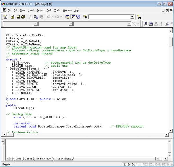Click the Find text input field
The height and width of the screenshot is (167, 174).
pos(109,17)
